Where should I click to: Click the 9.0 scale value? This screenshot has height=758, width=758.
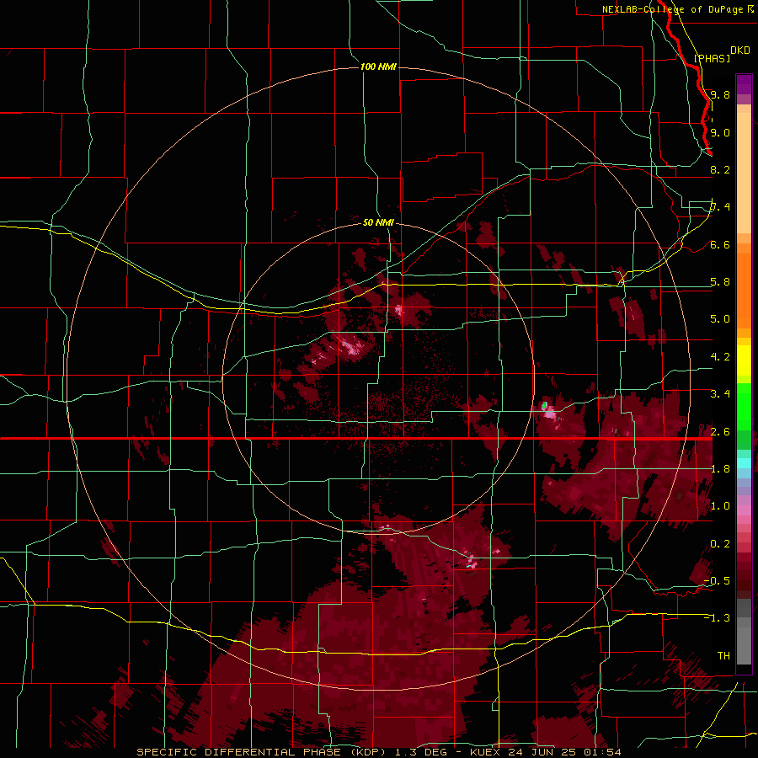(x=720, y=132)
